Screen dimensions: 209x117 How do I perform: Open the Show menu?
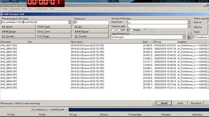click(30, 9)
